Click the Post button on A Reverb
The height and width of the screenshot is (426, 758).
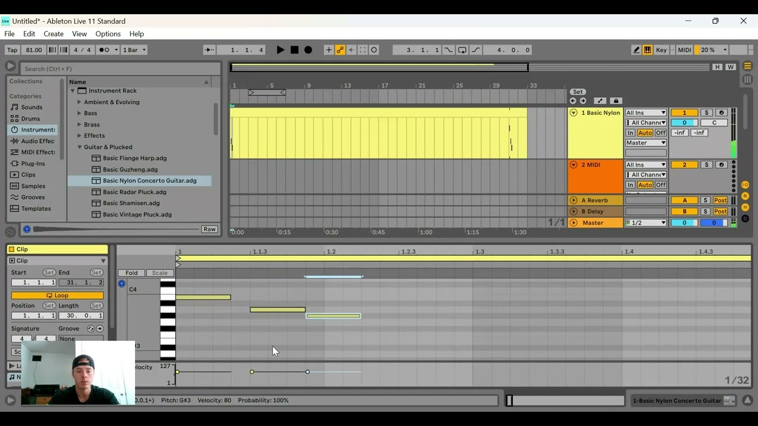click(x=720, y=200)
